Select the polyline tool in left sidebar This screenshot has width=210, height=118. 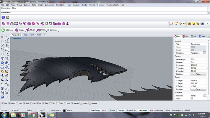(2, 41)
